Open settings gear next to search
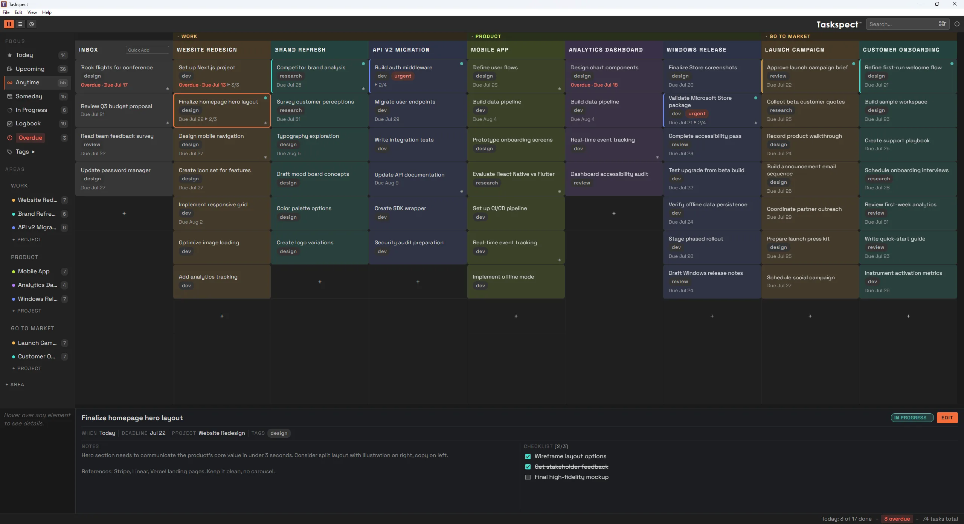 pyautogui.click(x=957, y=24)
